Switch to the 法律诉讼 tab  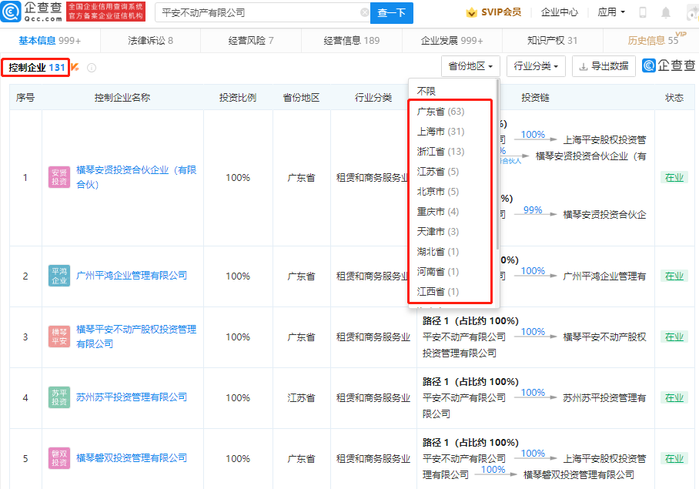pyautogui.click(x=150, y=41)
